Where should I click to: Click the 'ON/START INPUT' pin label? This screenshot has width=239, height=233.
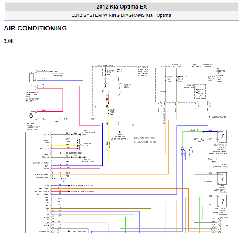pyautogui.click(x=42, y=174)
